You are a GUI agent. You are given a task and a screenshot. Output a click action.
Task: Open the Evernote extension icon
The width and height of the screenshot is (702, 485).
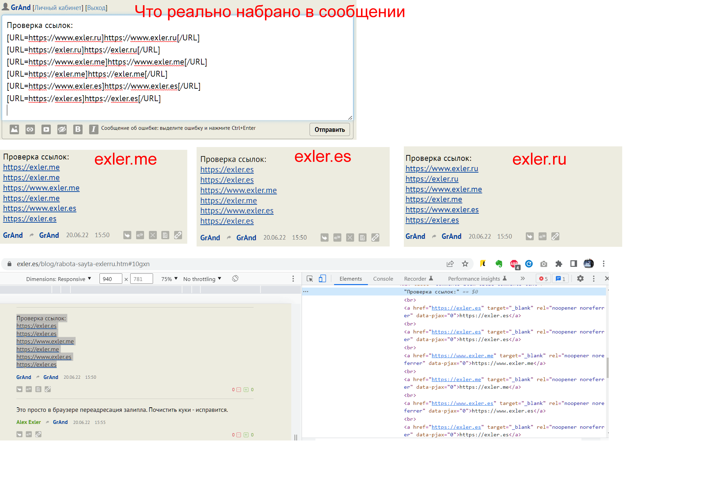(499, 264)
